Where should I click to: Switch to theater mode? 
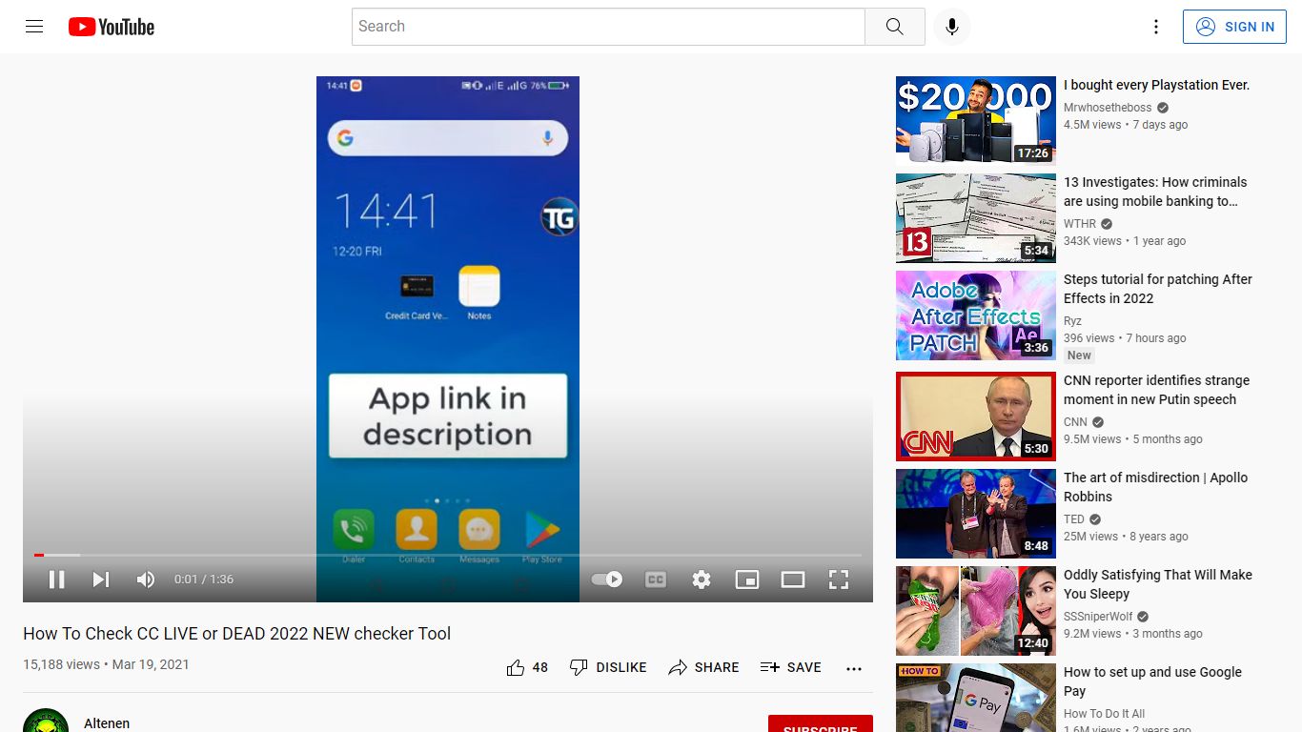pyautogui.click(x=793, y=579)
